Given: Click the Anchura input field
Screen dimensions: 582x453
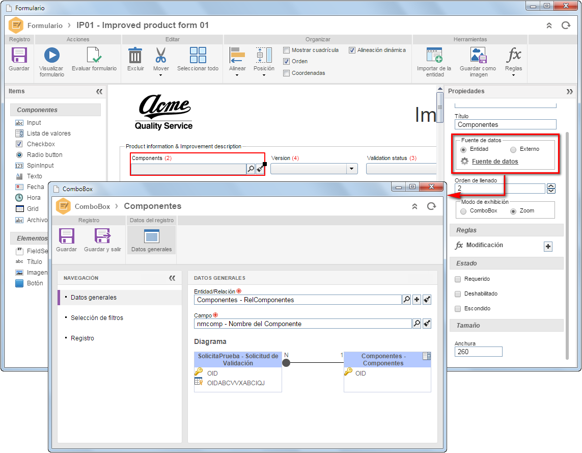Looking at the screenshot, I should tap(478, 352).
